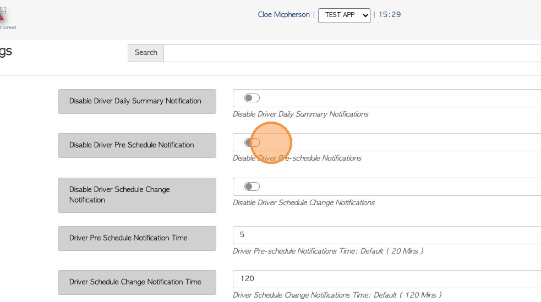Click the 15:29 clock in the header
Screen dimensions: 541x302
tap(390, 15)
